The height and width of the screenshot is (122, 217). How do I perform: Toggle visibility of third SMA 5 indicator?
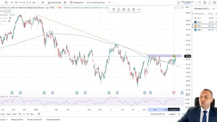click(x=9, y=21)
